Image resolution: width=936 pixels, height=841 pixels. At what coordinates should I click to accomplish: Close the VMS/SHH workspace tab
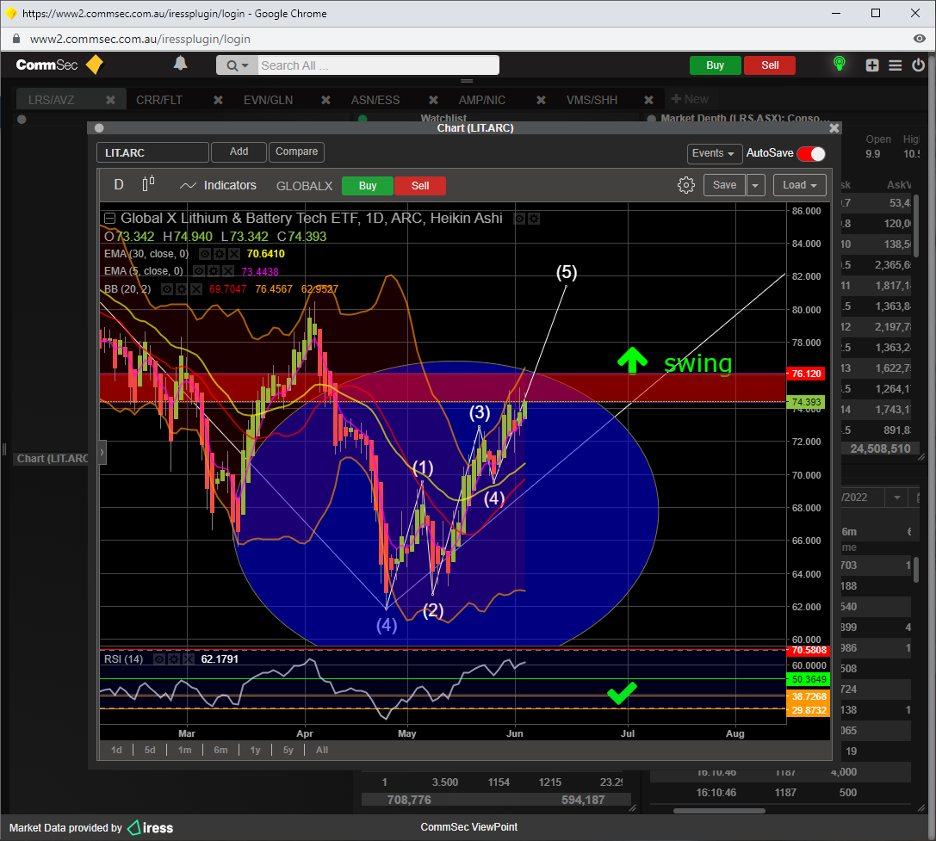click(648, 100)
